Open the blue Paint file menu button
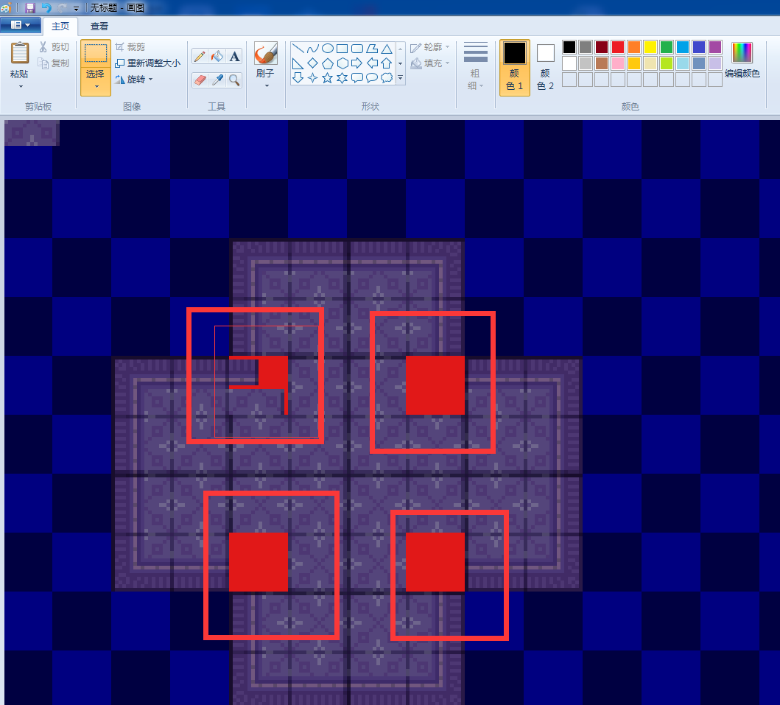The image size is (780, 705). [21, 25]
